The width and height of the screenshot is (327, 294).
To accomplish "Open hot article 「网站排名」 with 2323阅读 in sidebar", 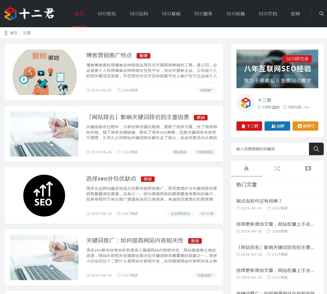I will [x=275, y=247].
